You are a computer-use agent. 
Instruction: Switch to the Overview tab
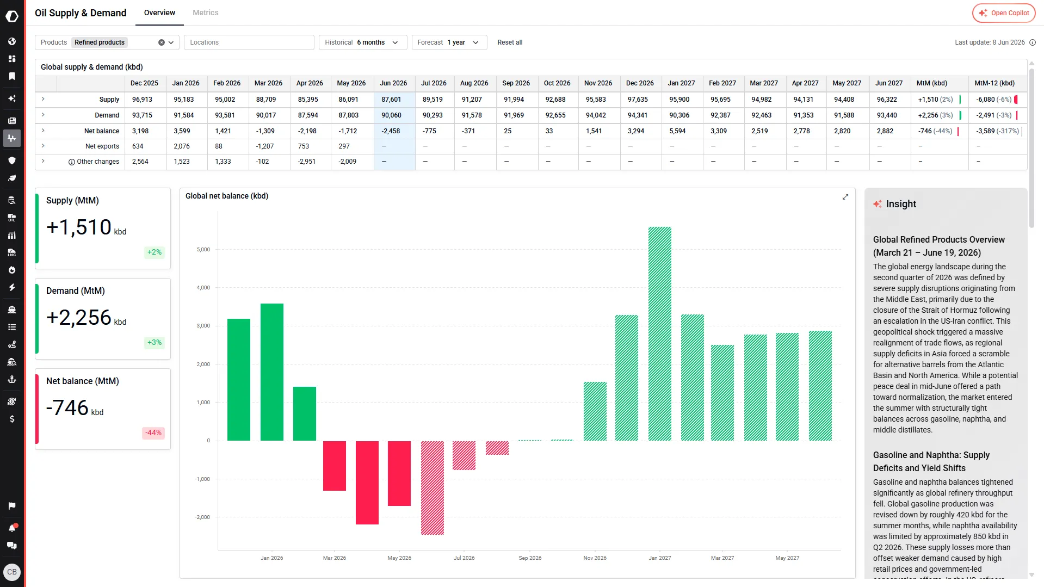tap(159, 13)
